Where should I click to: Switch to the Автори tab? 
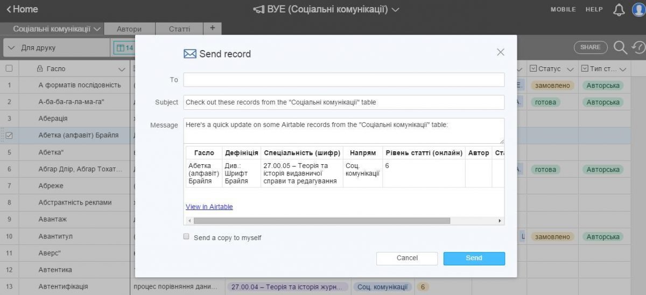129,29
